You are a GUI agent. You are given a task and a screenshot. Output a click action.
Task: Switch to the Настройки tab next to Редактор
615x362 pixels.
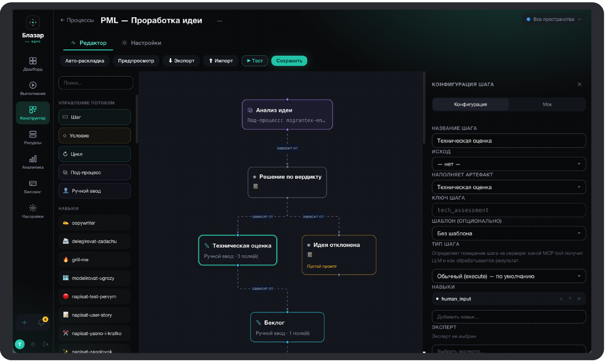tap(141, 43)
